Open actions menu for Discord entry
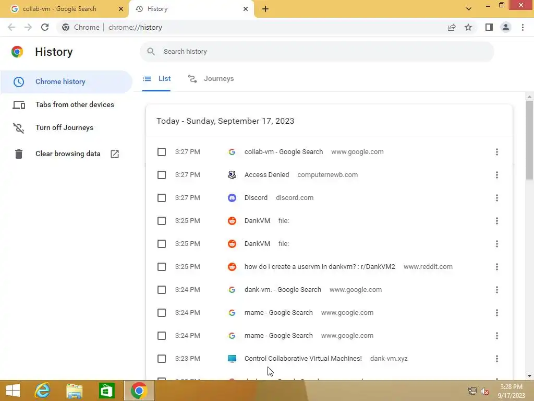This screenshot has height=401, width=534. (497, 198)
